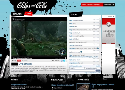The height and width of the screenshot is (90, 125).
Task: Pause the livestream video
Action: point(15,60)
